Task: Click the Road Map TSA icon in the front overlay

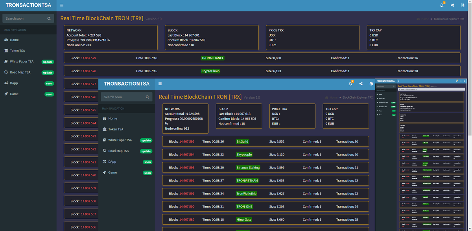Action: (105, 151)
